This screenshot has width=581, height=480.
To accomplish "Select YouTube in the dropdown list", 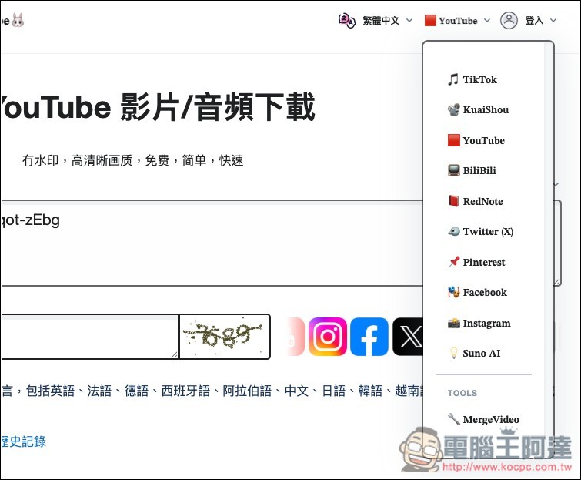I will pyautogui.click(x=483, y=140).
